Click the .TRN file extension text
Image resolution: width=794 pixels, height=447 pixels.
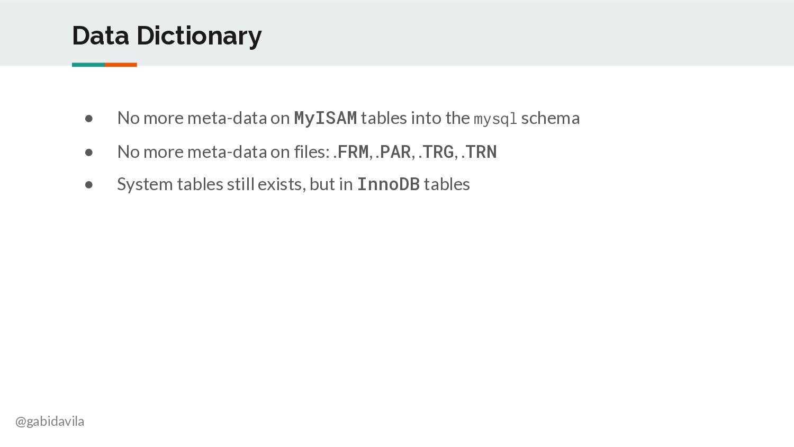[x=479, y=152]
